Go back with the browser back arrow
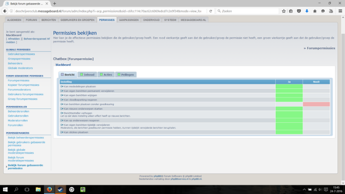 tap(5, 11)
